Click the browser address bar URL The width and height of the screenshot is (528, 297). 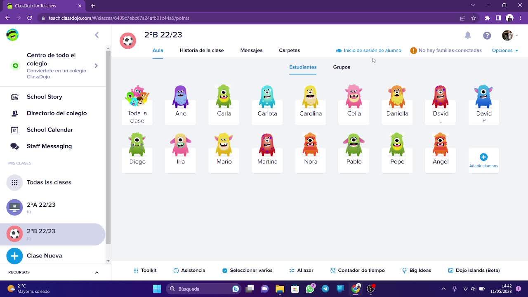pos(119,18)
